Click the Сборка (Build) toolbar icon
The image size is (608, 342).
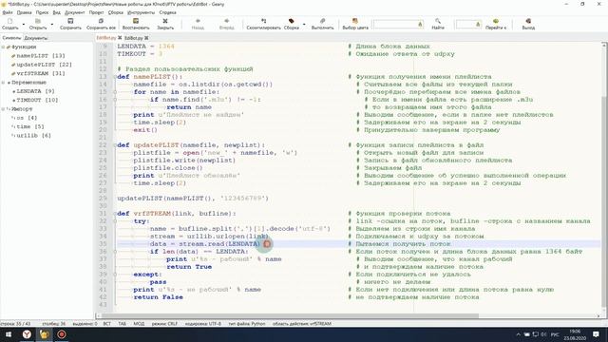point(292,21)
